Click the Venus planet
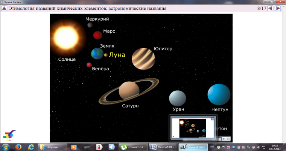The width and height of the screenshot is (286, 151). click(89, 65)
